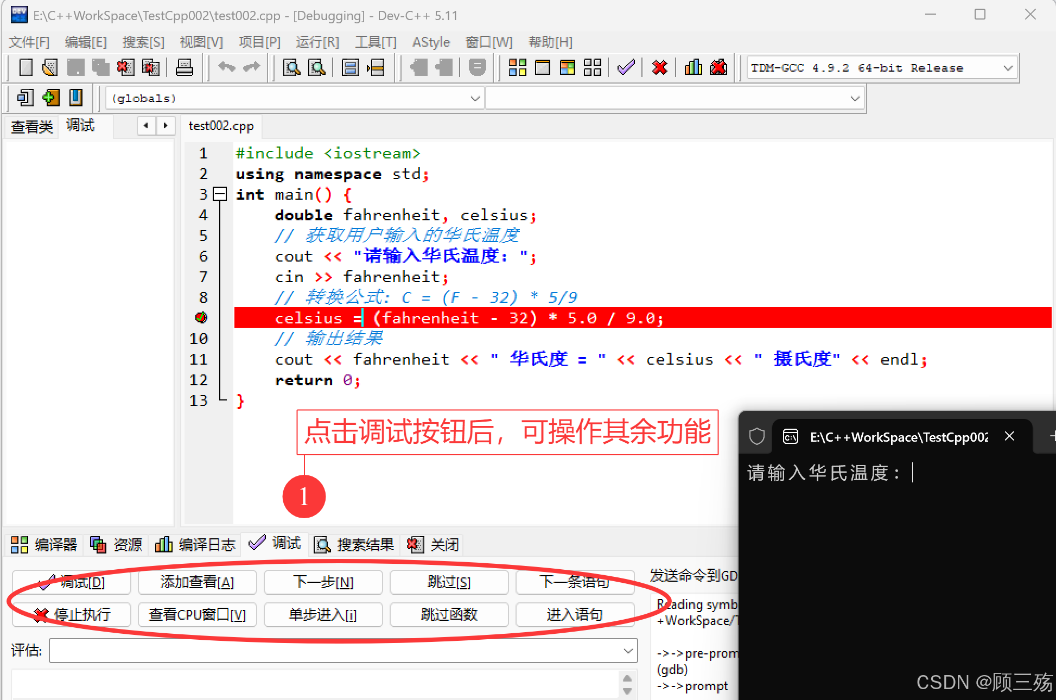The height and width of the screenshot is (700, 1056).
Task: Click the Print toolbar icon
Action: click(x=185, y=68)
